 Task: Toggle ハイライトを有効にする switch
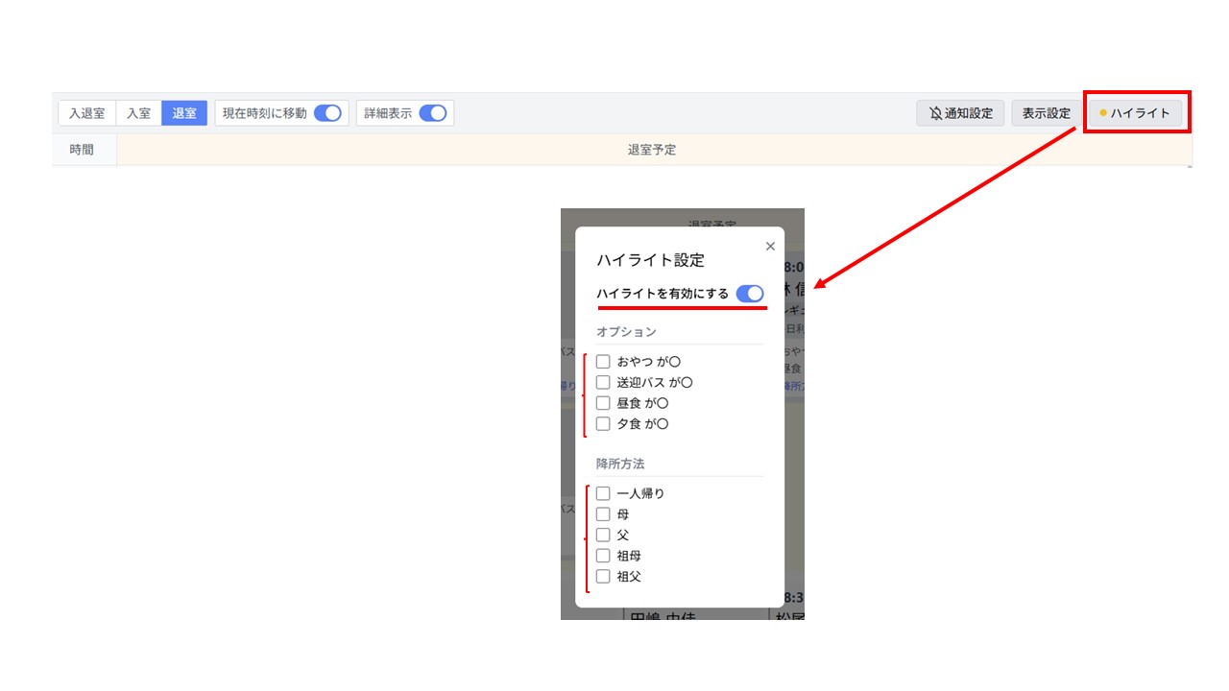pos(750,294)
